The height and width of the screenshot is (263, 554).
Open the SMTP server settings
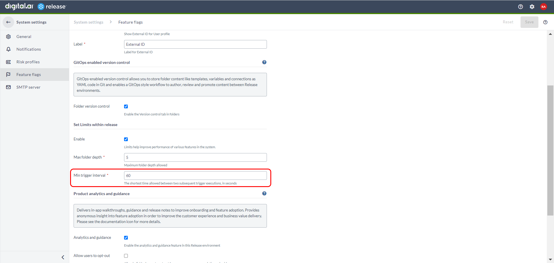click(35, 87)
